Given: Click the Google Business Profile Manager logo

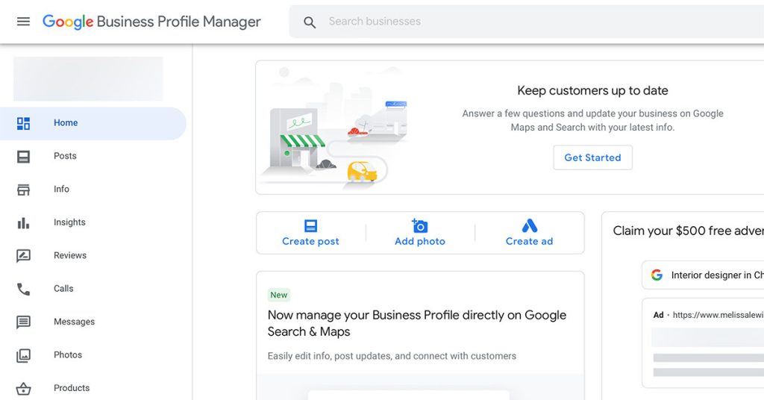Looking at the screenshot, I should pos(151,22).
